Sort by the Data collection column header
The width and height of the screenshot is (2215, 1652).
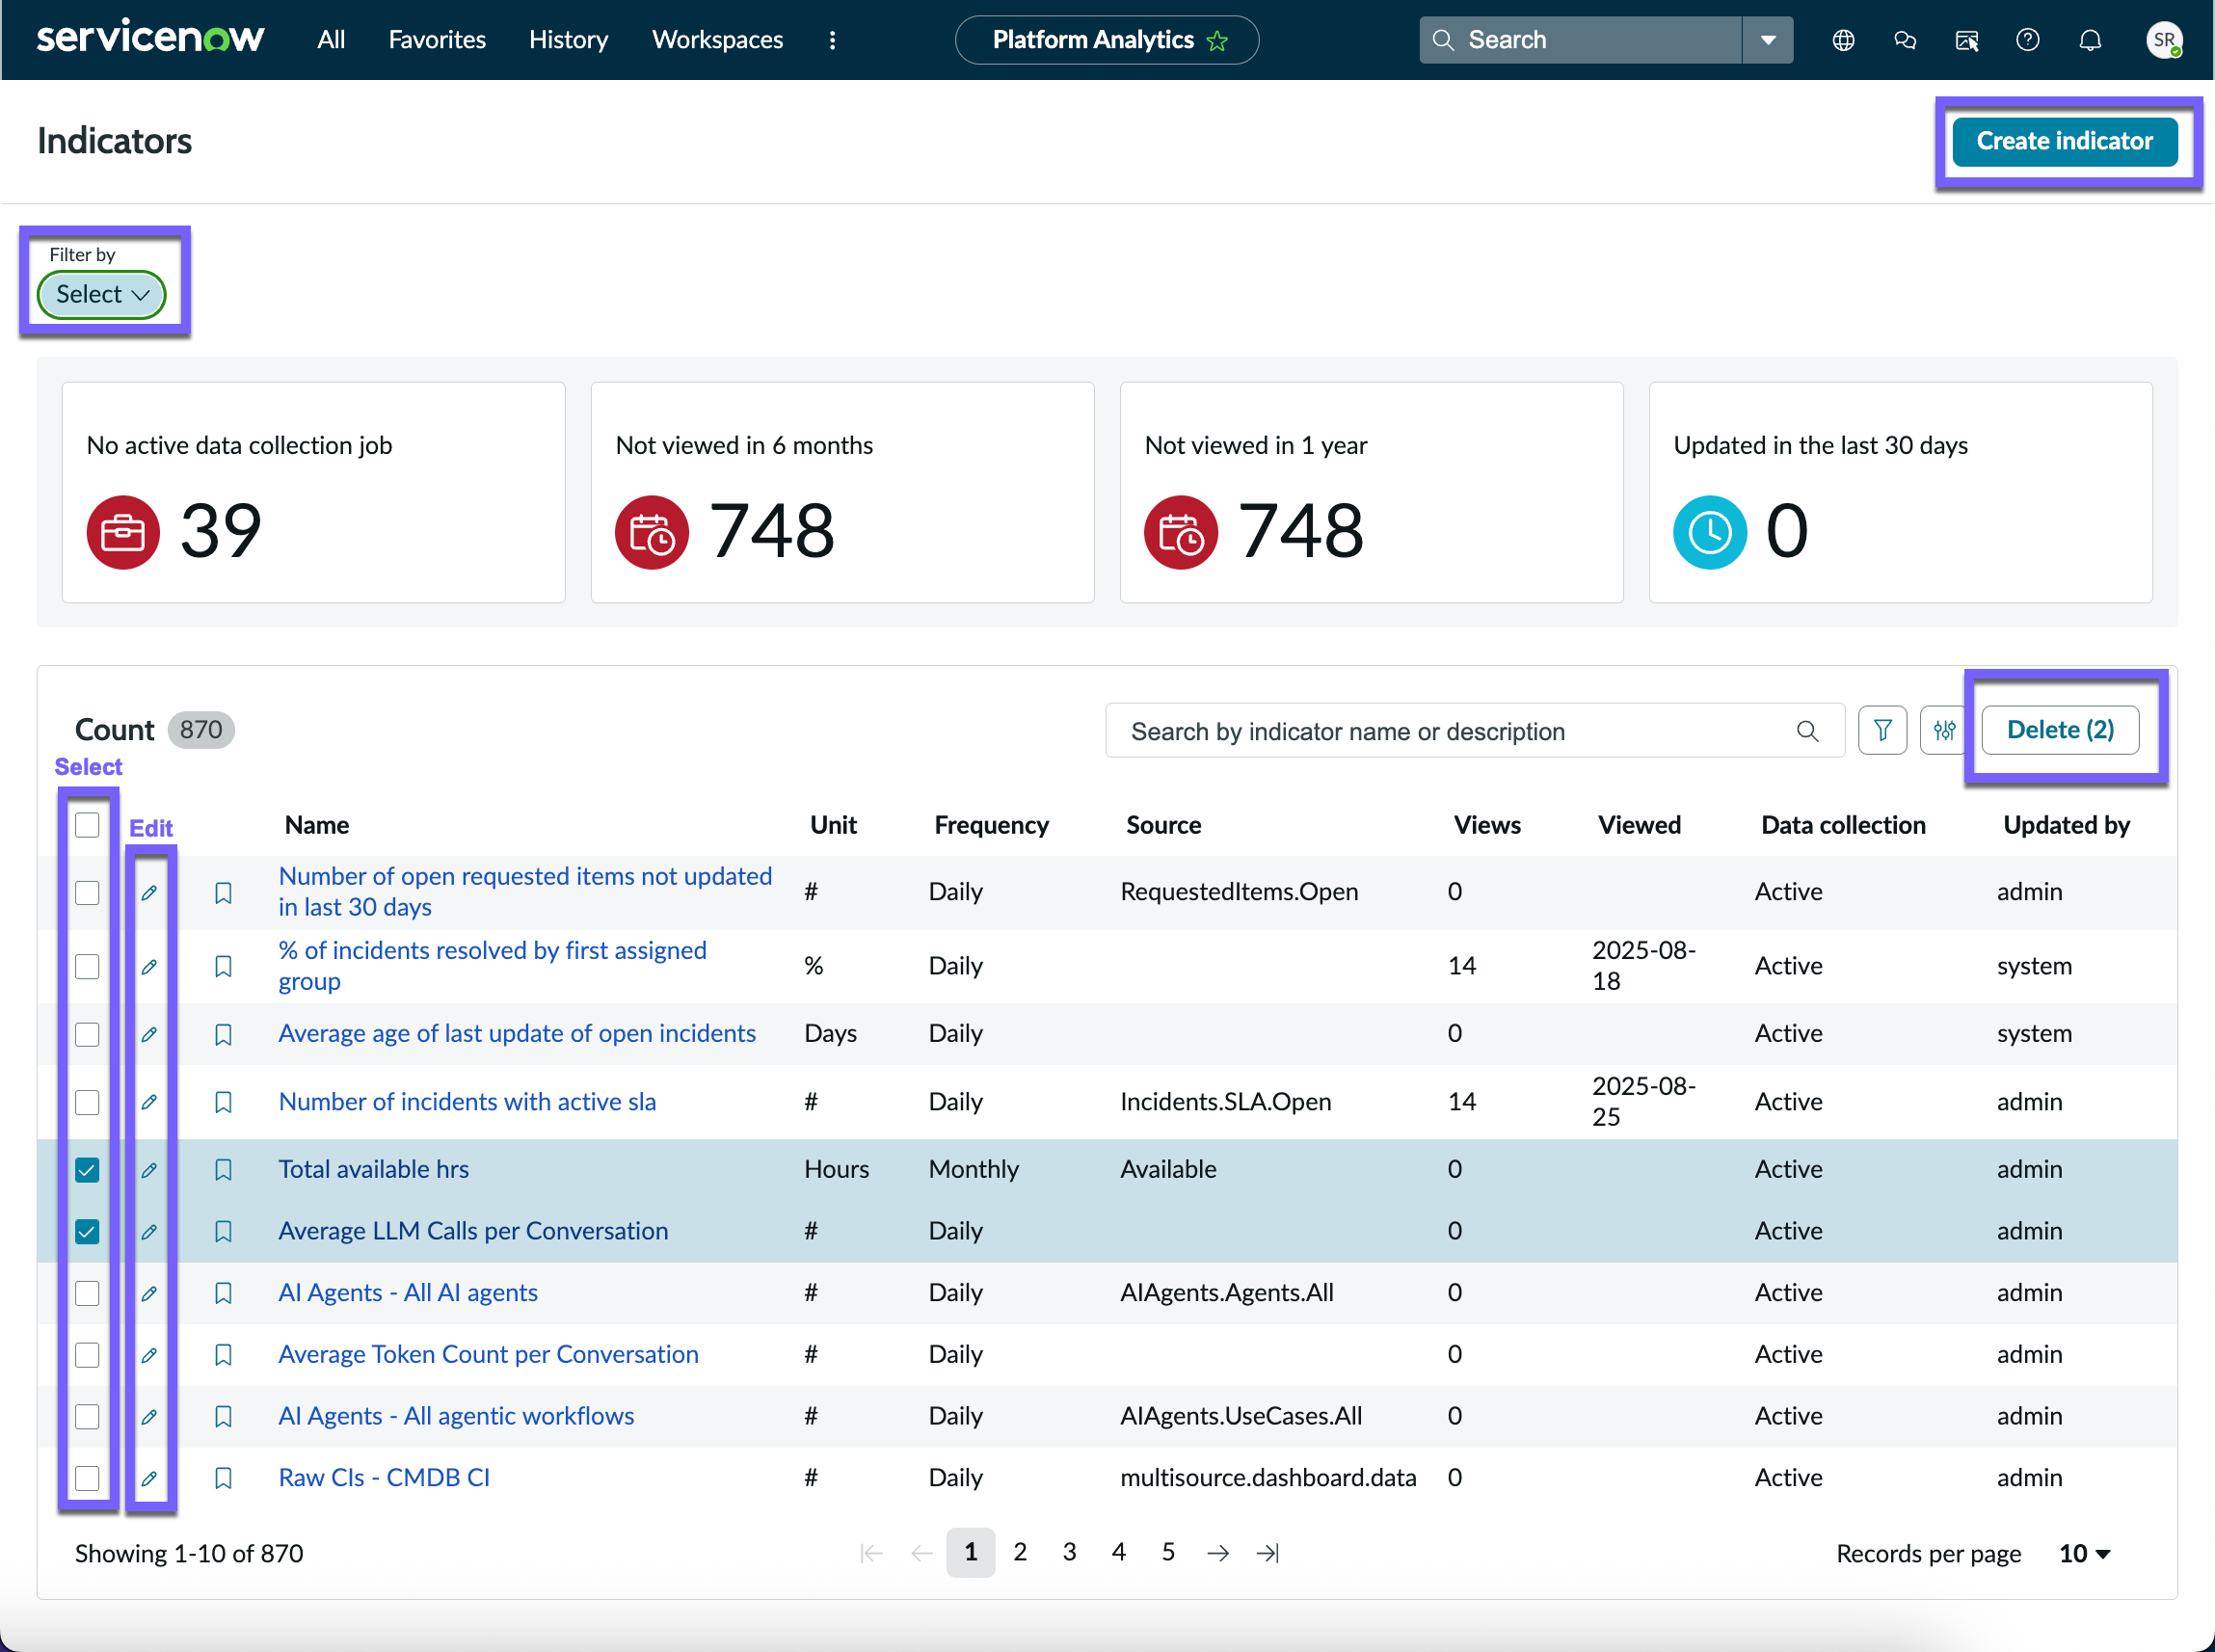[x=1843, y=826]
